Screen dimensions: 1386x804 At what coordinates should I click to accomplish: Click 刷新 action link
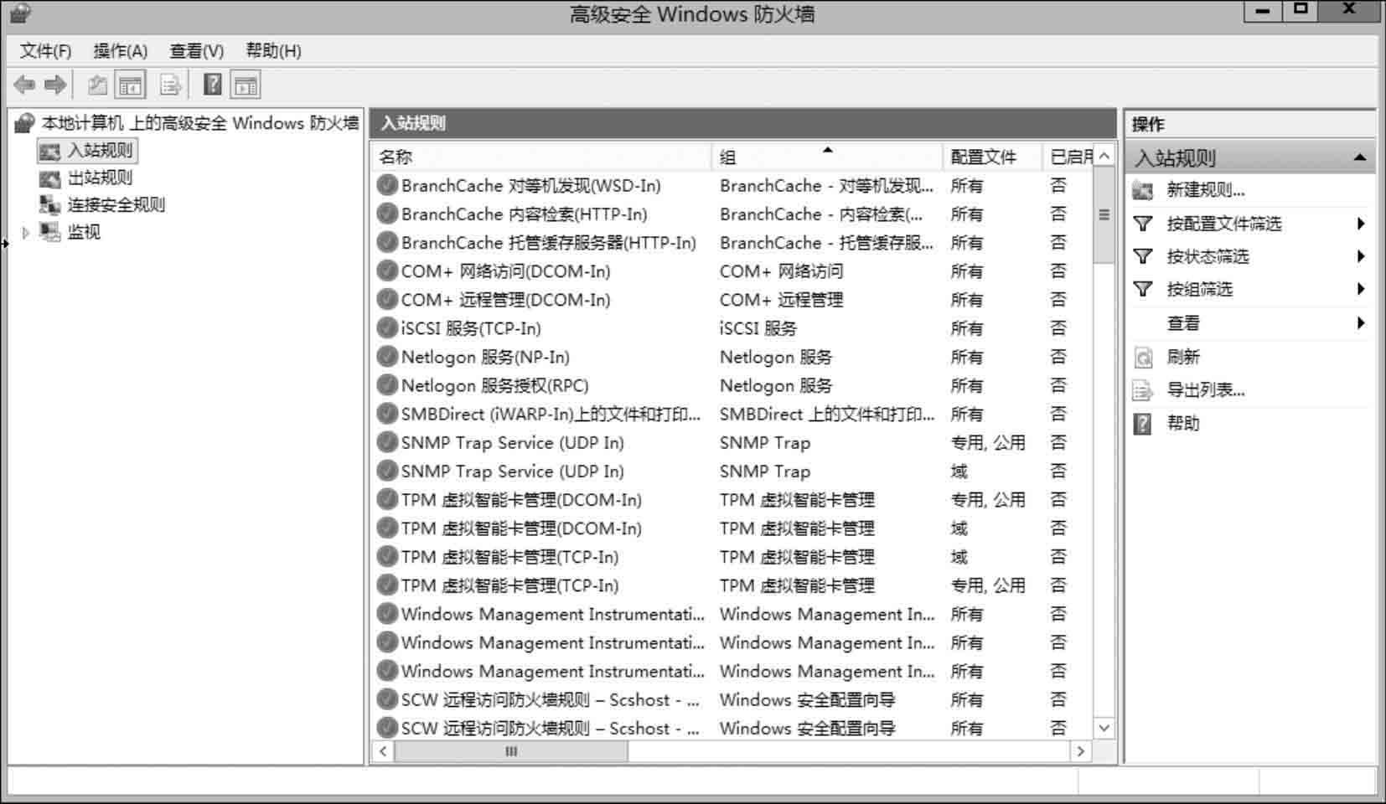click(1183, 358)
